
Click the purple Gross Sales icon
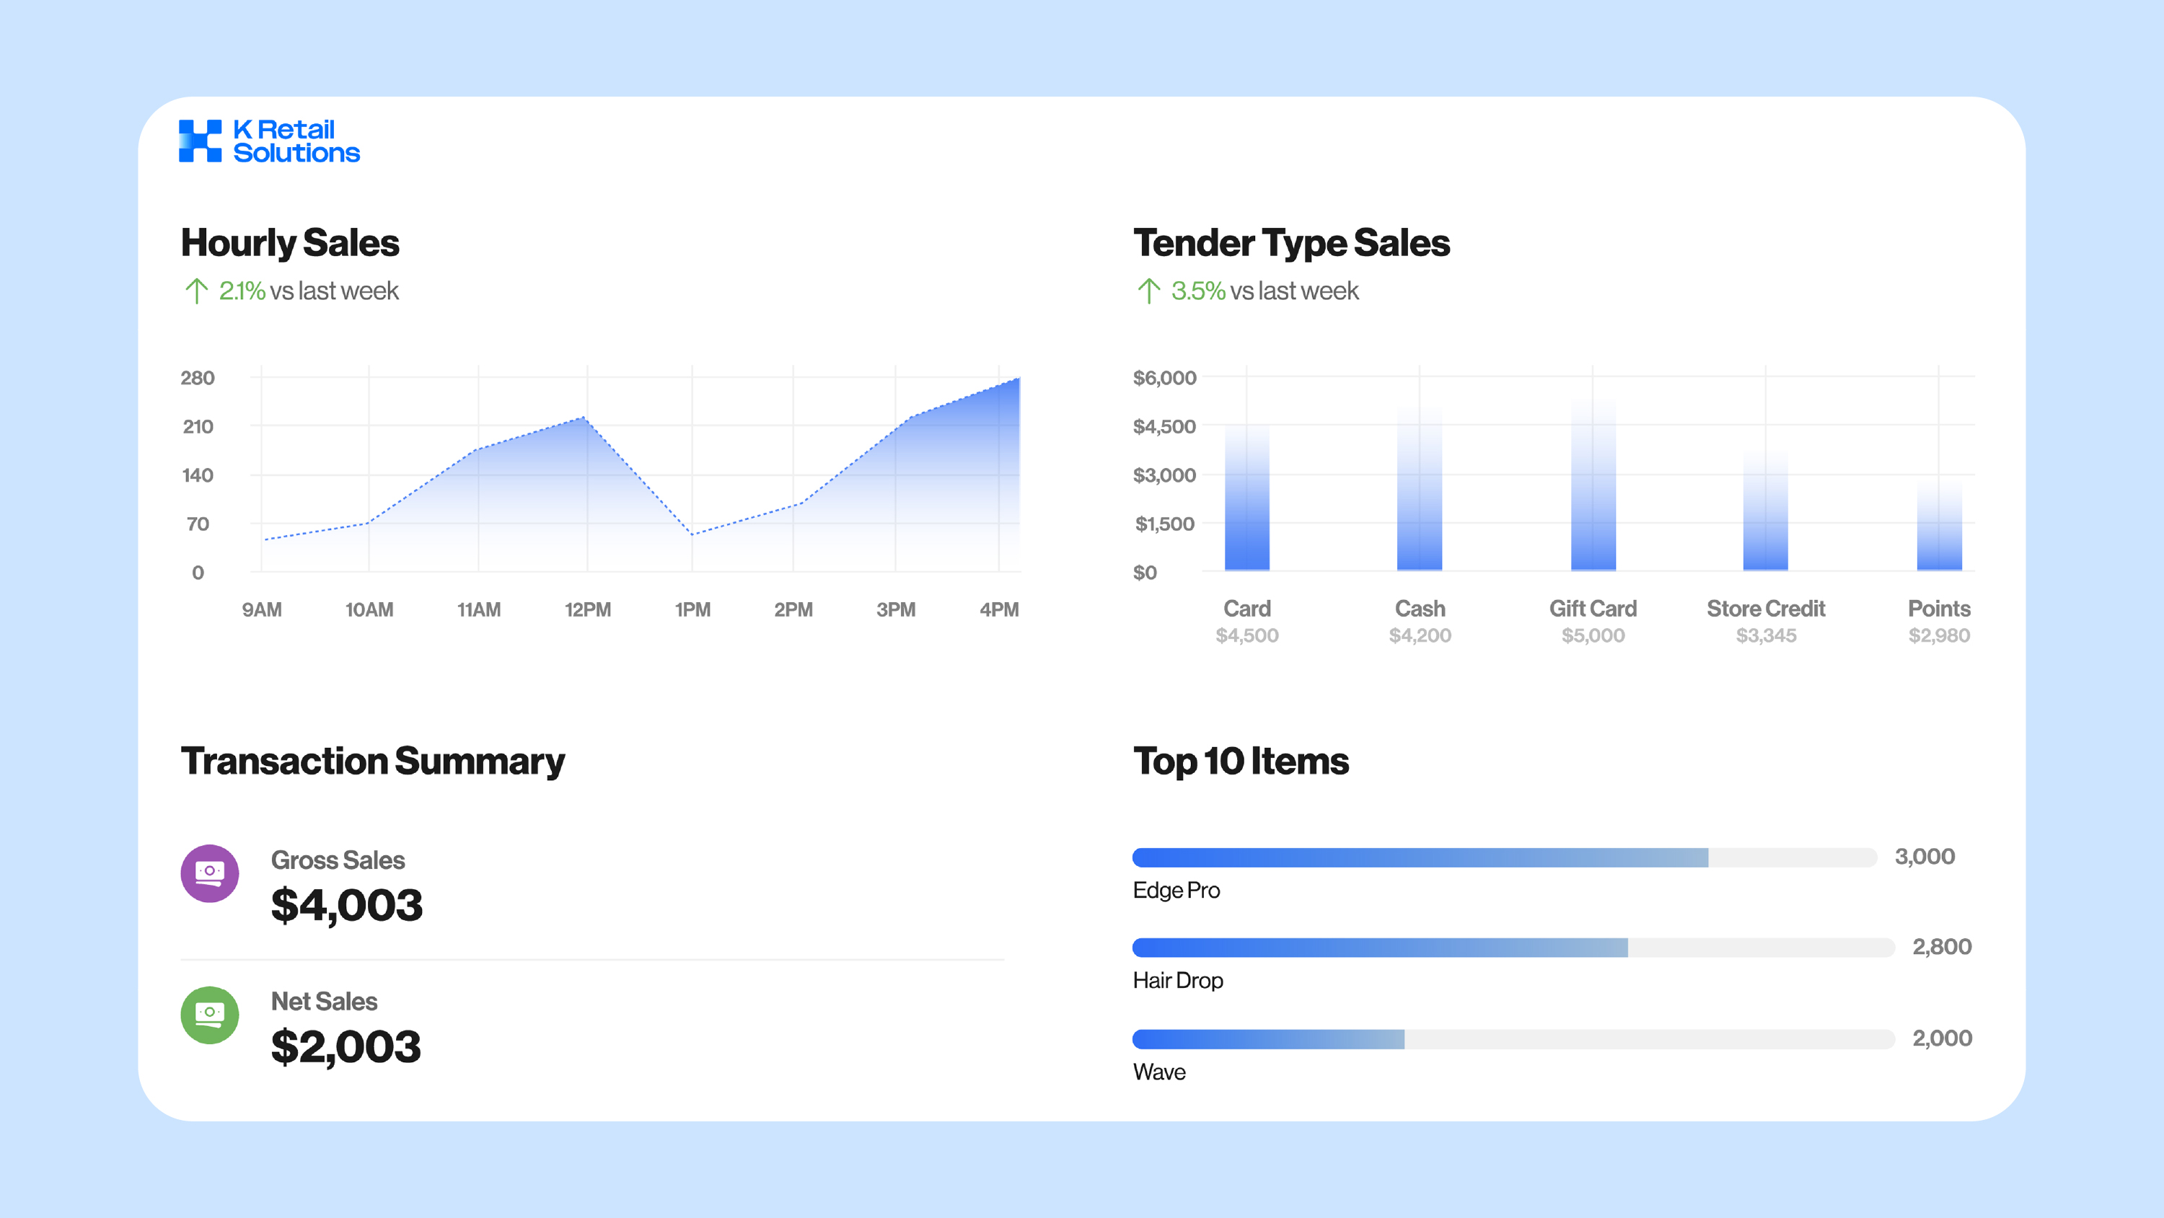click(210, 873)
